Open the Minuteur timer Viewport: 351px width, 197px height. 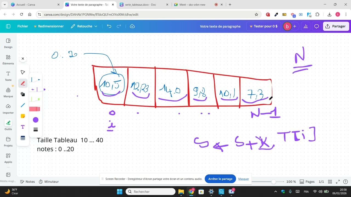tap(49, 182)
